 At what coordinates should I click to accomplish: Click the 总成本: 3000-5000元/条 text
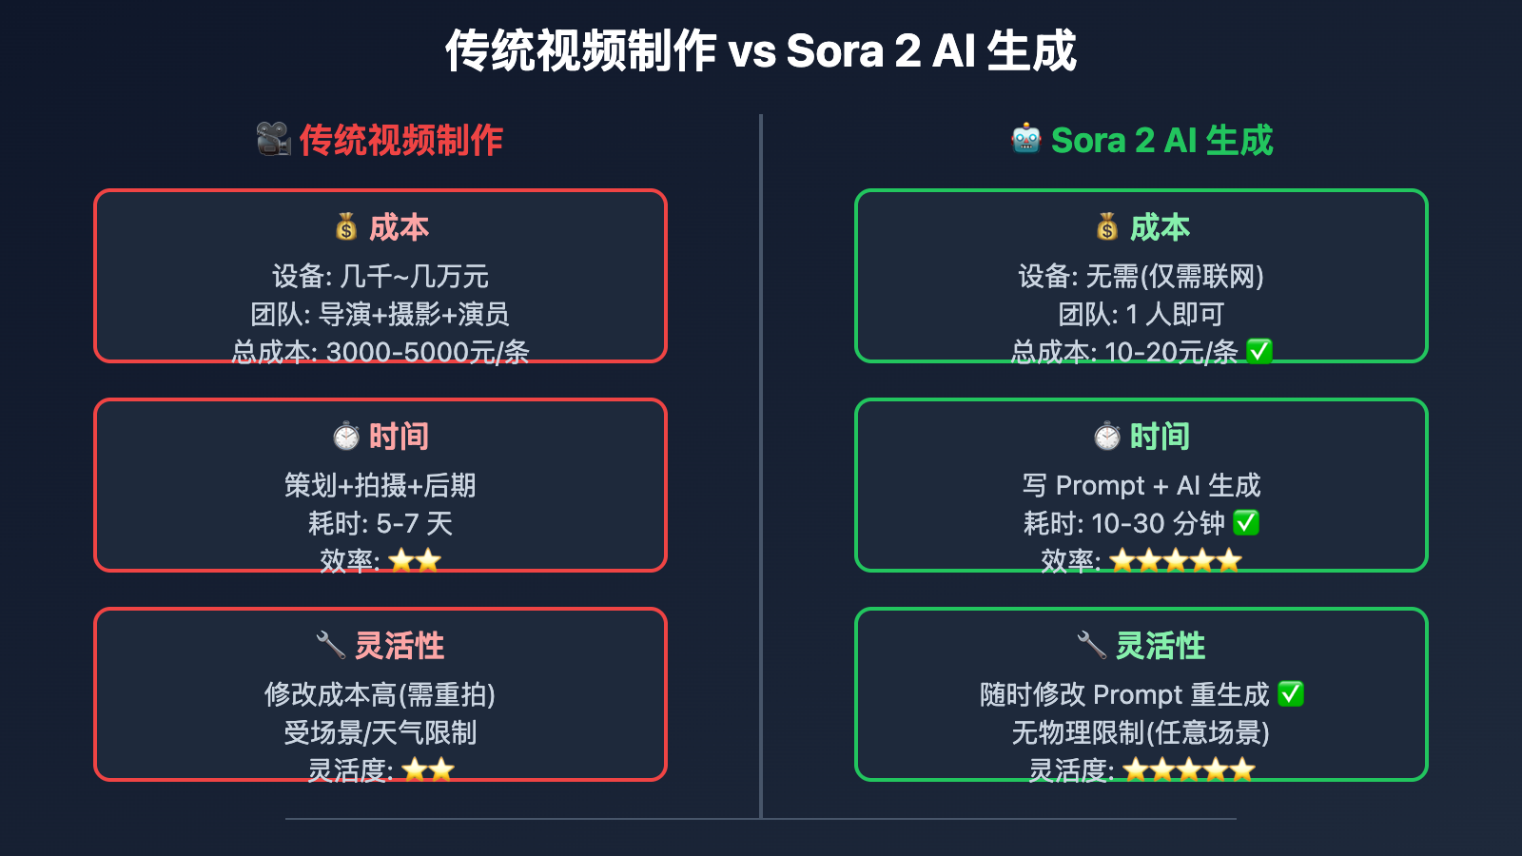[x=380, y=352]
